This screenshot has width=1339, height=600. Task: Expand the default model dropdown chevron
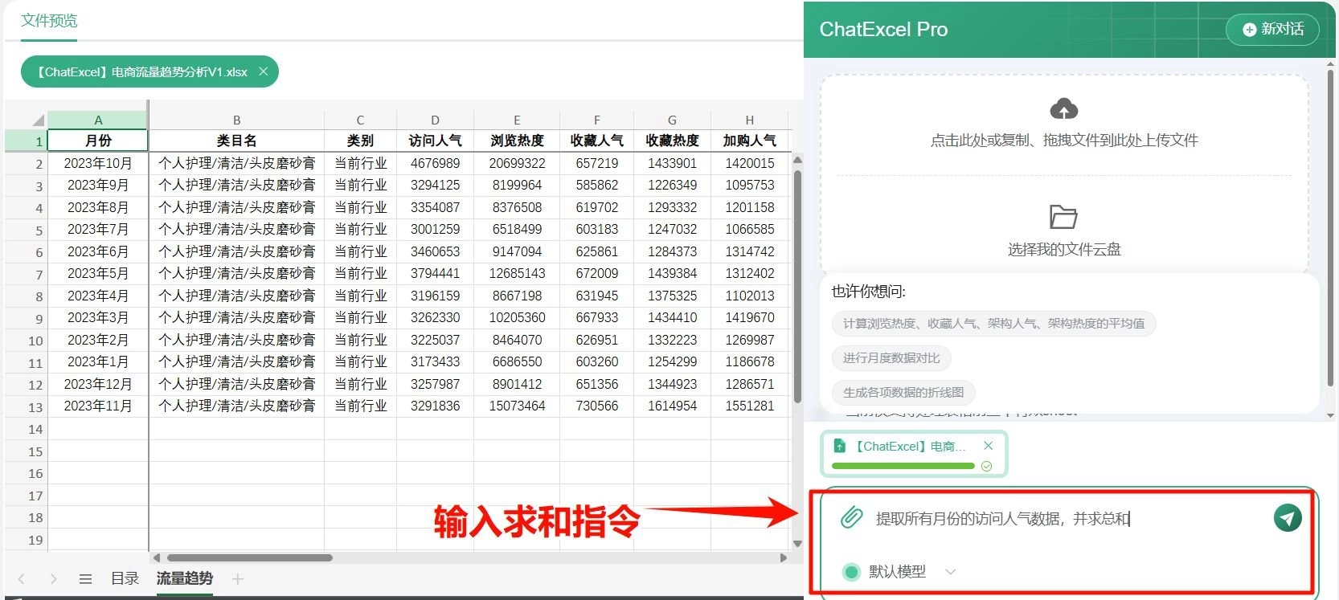pos(951,572)
